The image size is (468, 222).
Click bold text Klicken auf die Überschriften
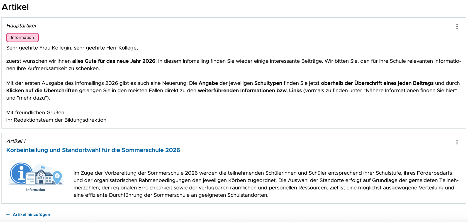tap(42, 91)
